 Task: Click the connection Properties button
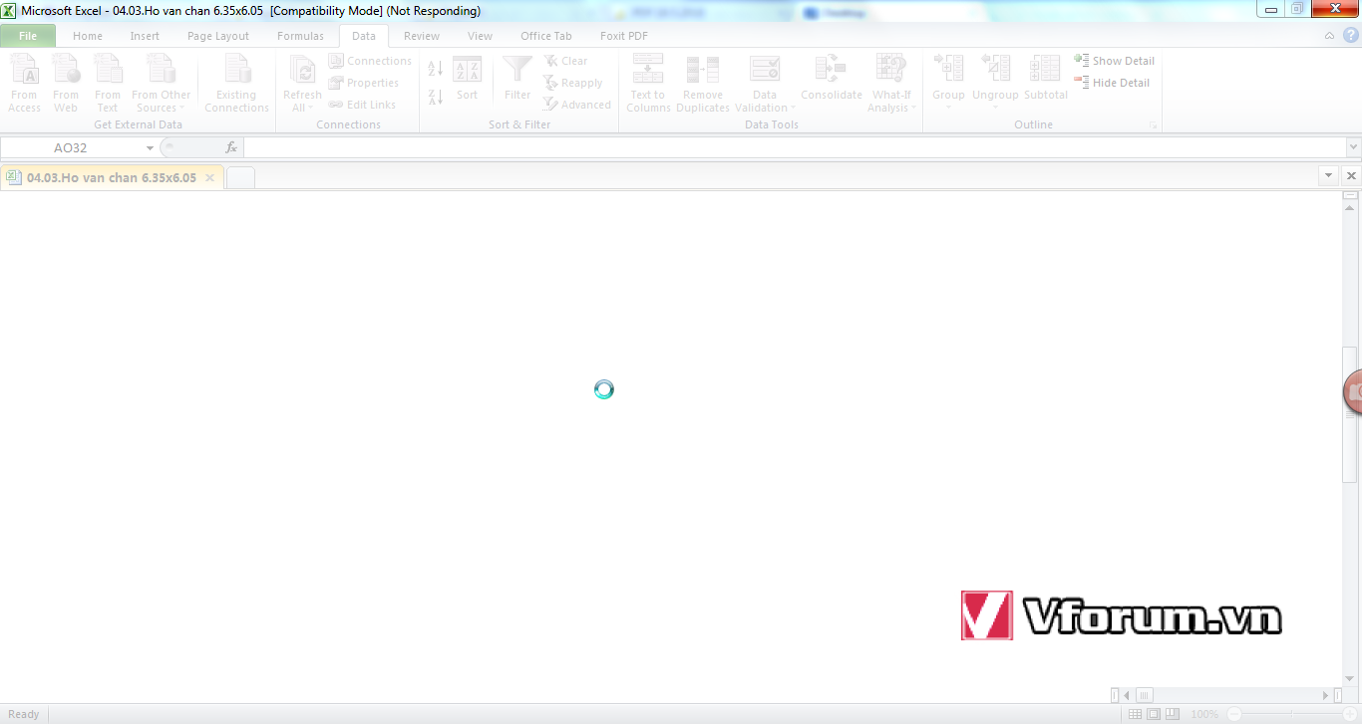[364, 83]
